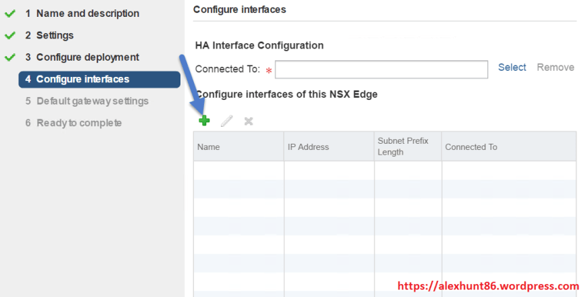The height and width of the screenshot is (297, 588).
Task: Open step 5 Default gateway settings
Action: point(87,101)
